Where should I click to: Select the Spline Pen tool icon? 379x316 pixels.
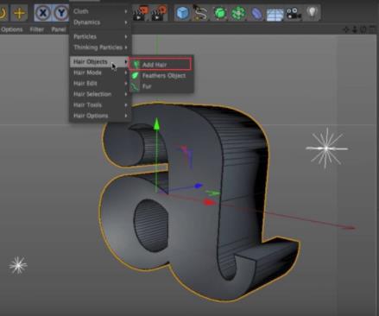[x=200, y=13]
